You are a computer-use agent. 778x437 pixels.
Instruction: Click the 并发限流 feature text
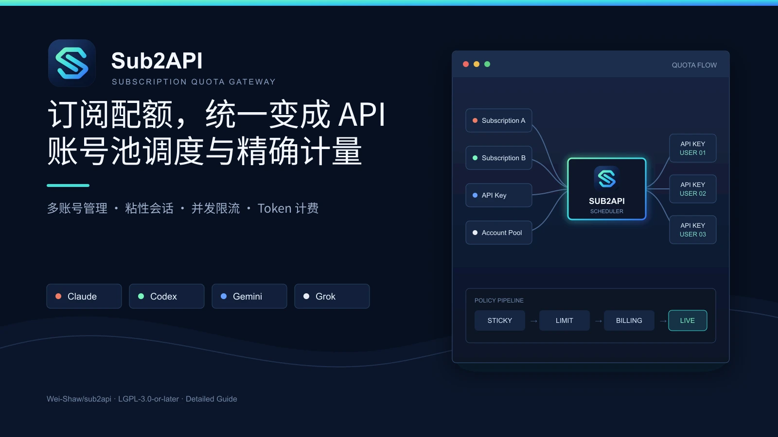click(x=215, y=208)
